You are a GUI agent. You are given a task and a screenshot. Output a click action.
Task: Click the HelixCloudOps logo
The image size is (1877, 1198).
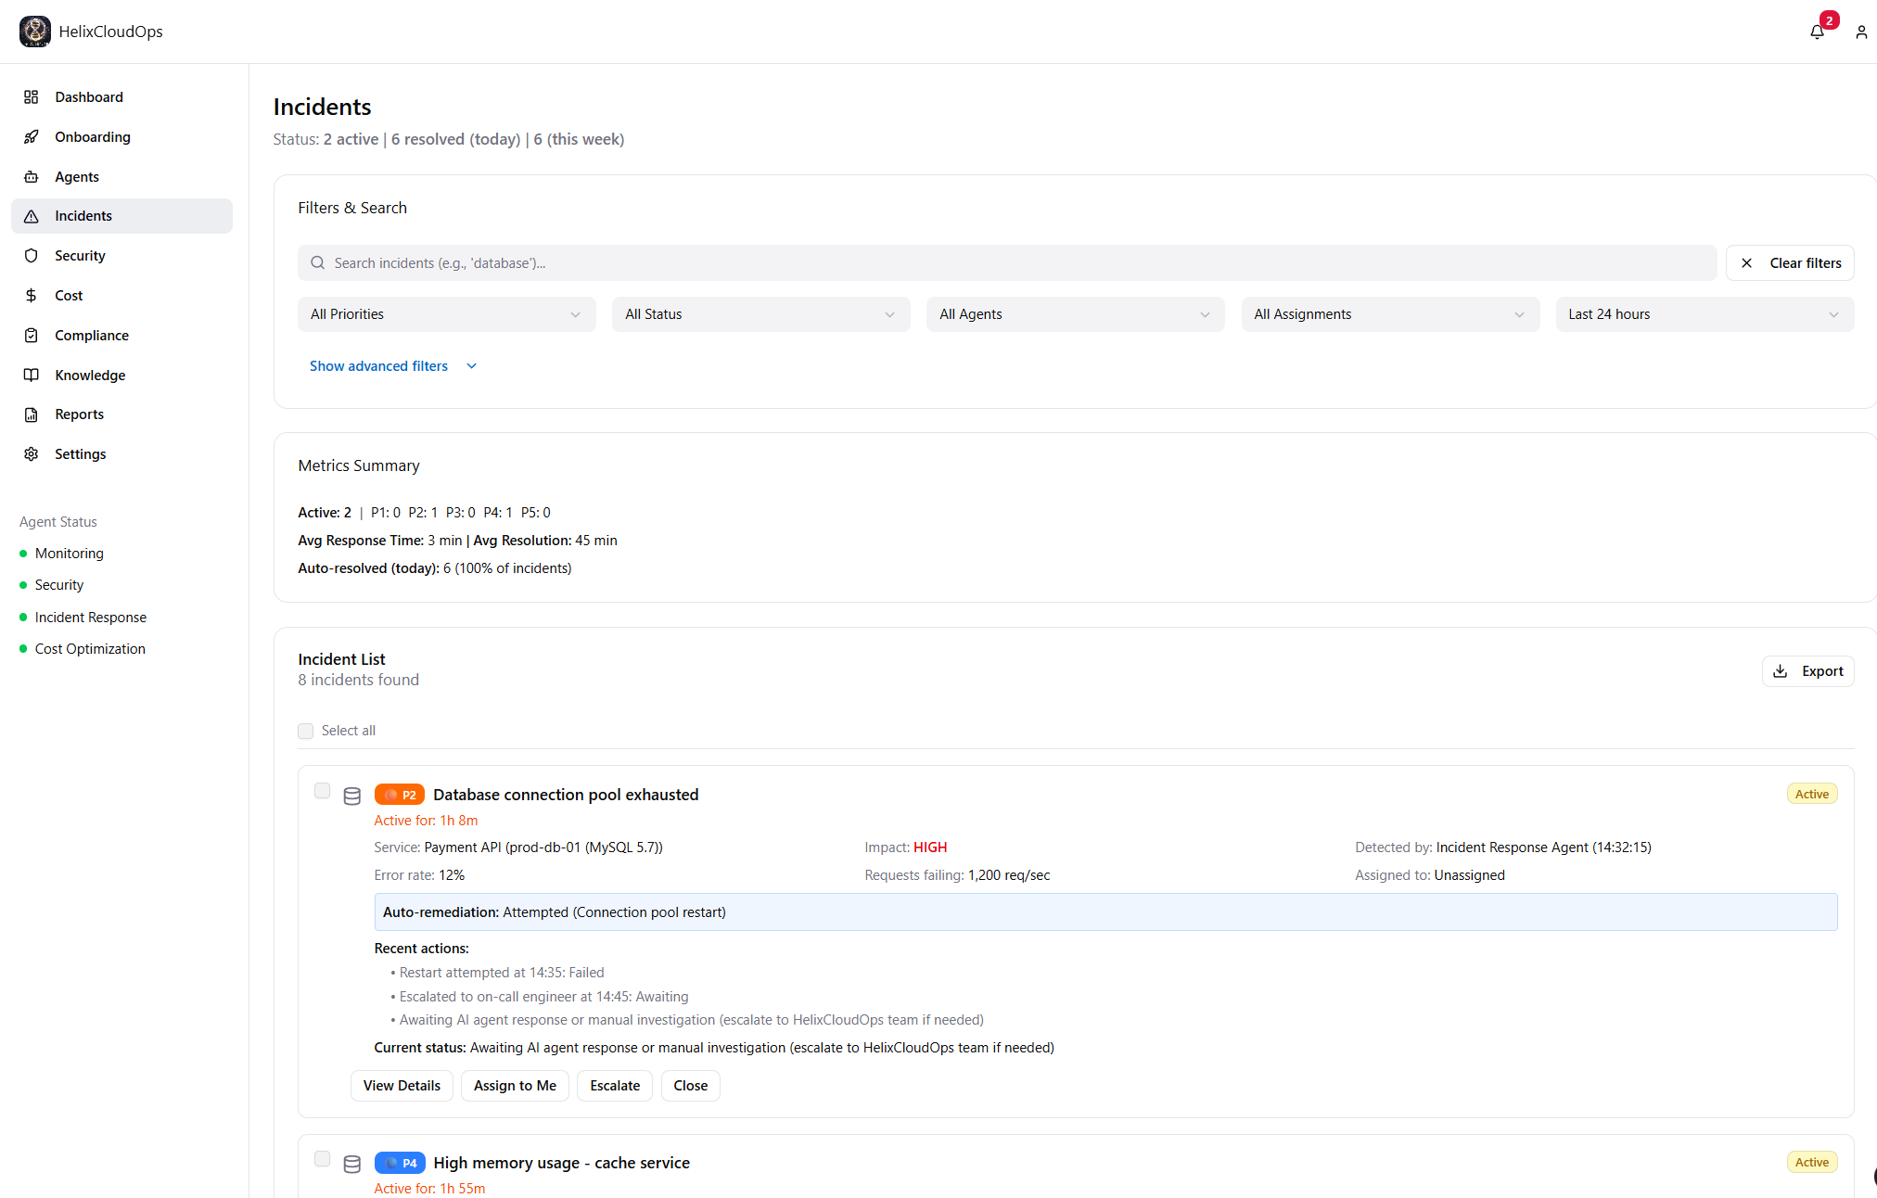pyautogui.click(x=35, y=32)
